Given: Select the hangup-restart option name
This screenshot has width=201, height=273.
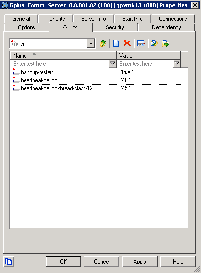Looking at the screenshot, I should tap(37, 72).
